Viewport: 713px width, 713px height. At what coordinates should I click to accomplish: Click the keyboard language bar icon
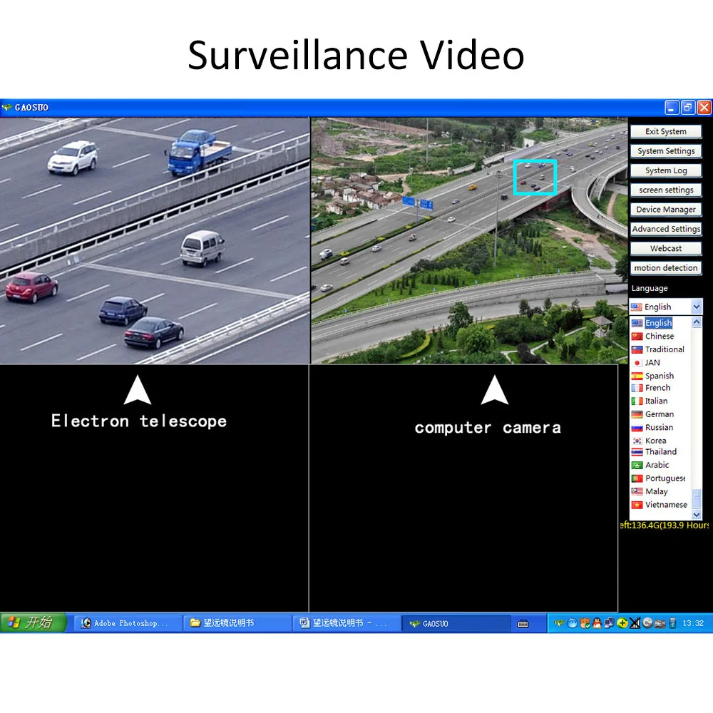click(x=523, y=624)
